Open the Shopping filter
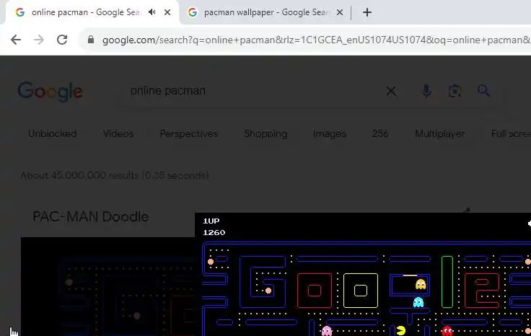 (265, 133)
